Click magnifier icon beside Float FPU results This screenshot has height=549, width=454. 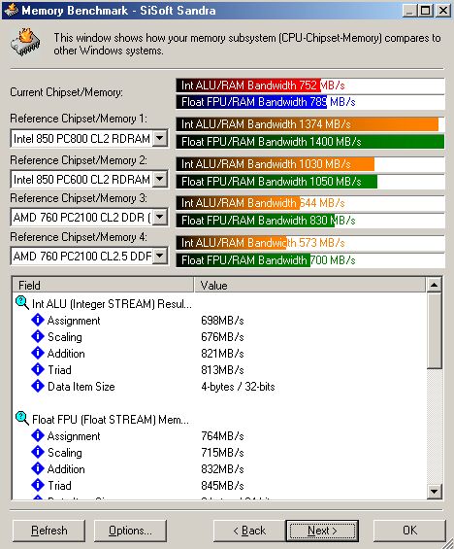pyautogui.click(x=22, y=419)
